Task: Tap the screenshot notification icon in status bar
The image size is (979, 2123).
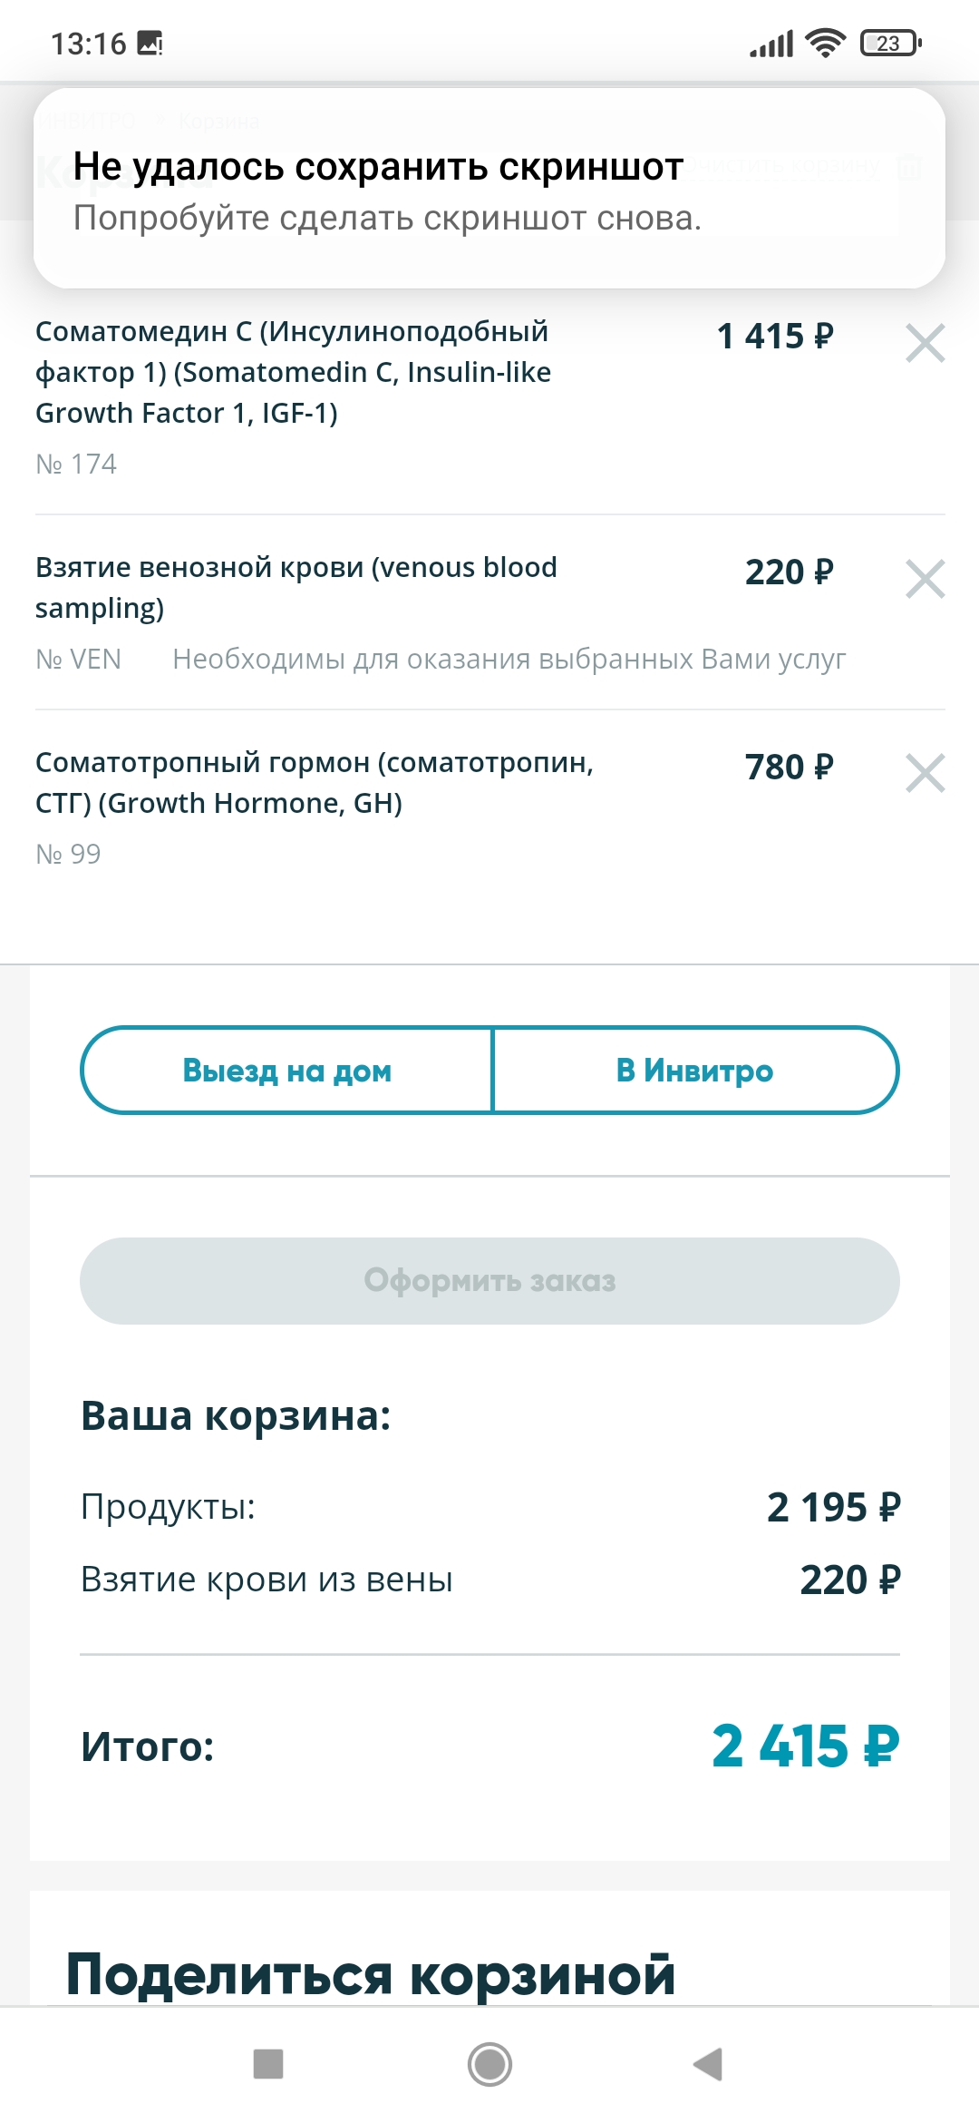Action: click(150, 43)
